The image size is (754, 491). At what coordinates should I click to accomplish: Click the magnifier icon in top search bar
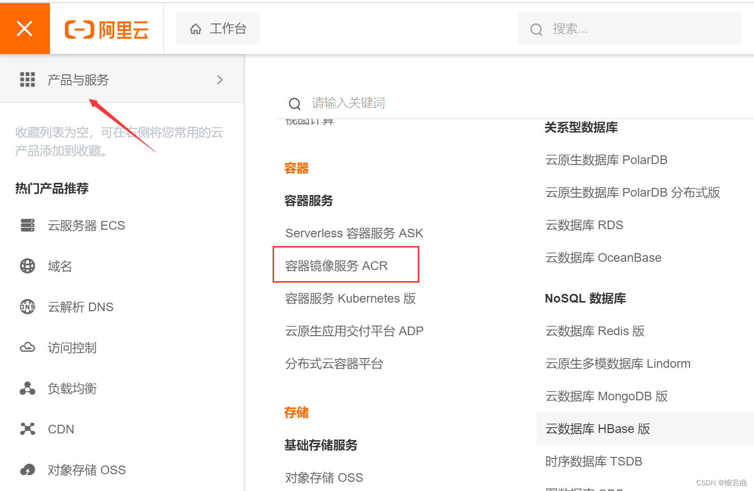click(x=536, y=29)
